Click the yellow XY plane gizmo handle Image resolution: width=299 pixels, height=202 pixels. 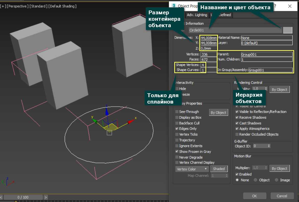pos(111,127)
